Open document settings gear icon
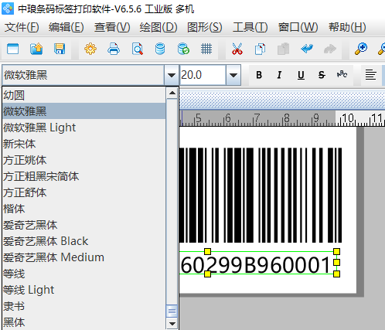This screenshot has width=385, height=330. (90, 49)
